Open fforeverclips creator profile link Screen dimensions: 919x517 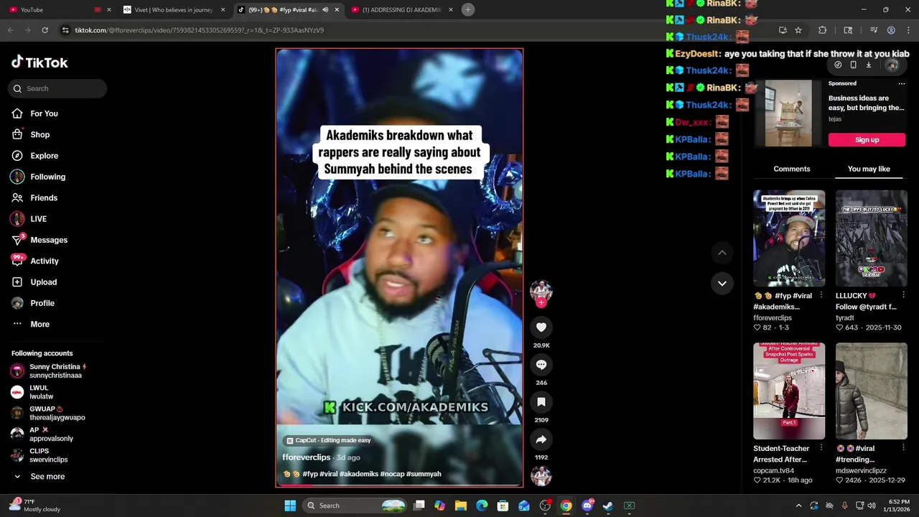(x=307, y=457)
